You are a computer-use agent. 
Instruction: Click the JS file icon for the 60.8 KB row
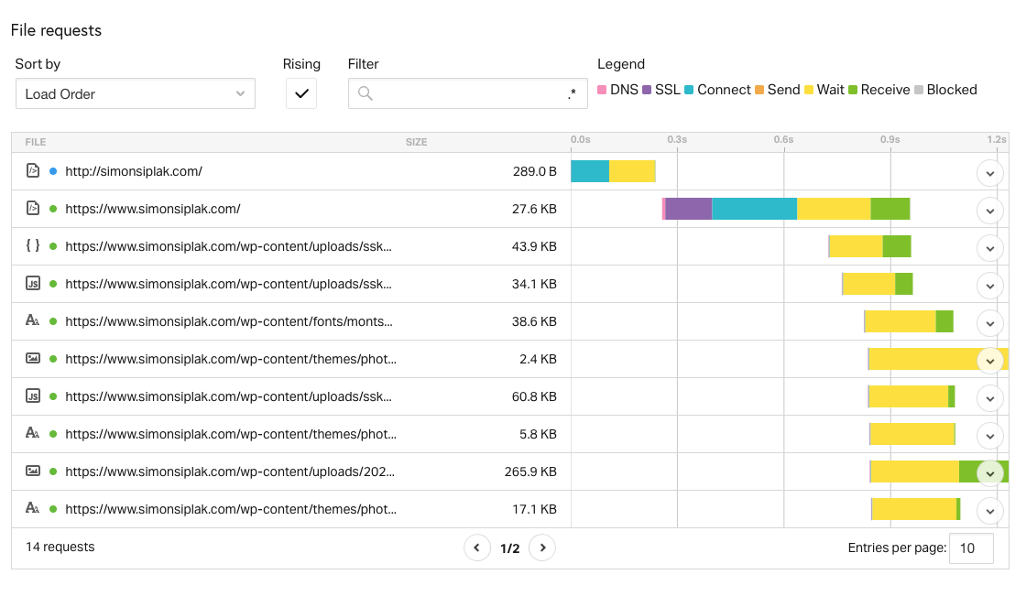coord(33,396)
